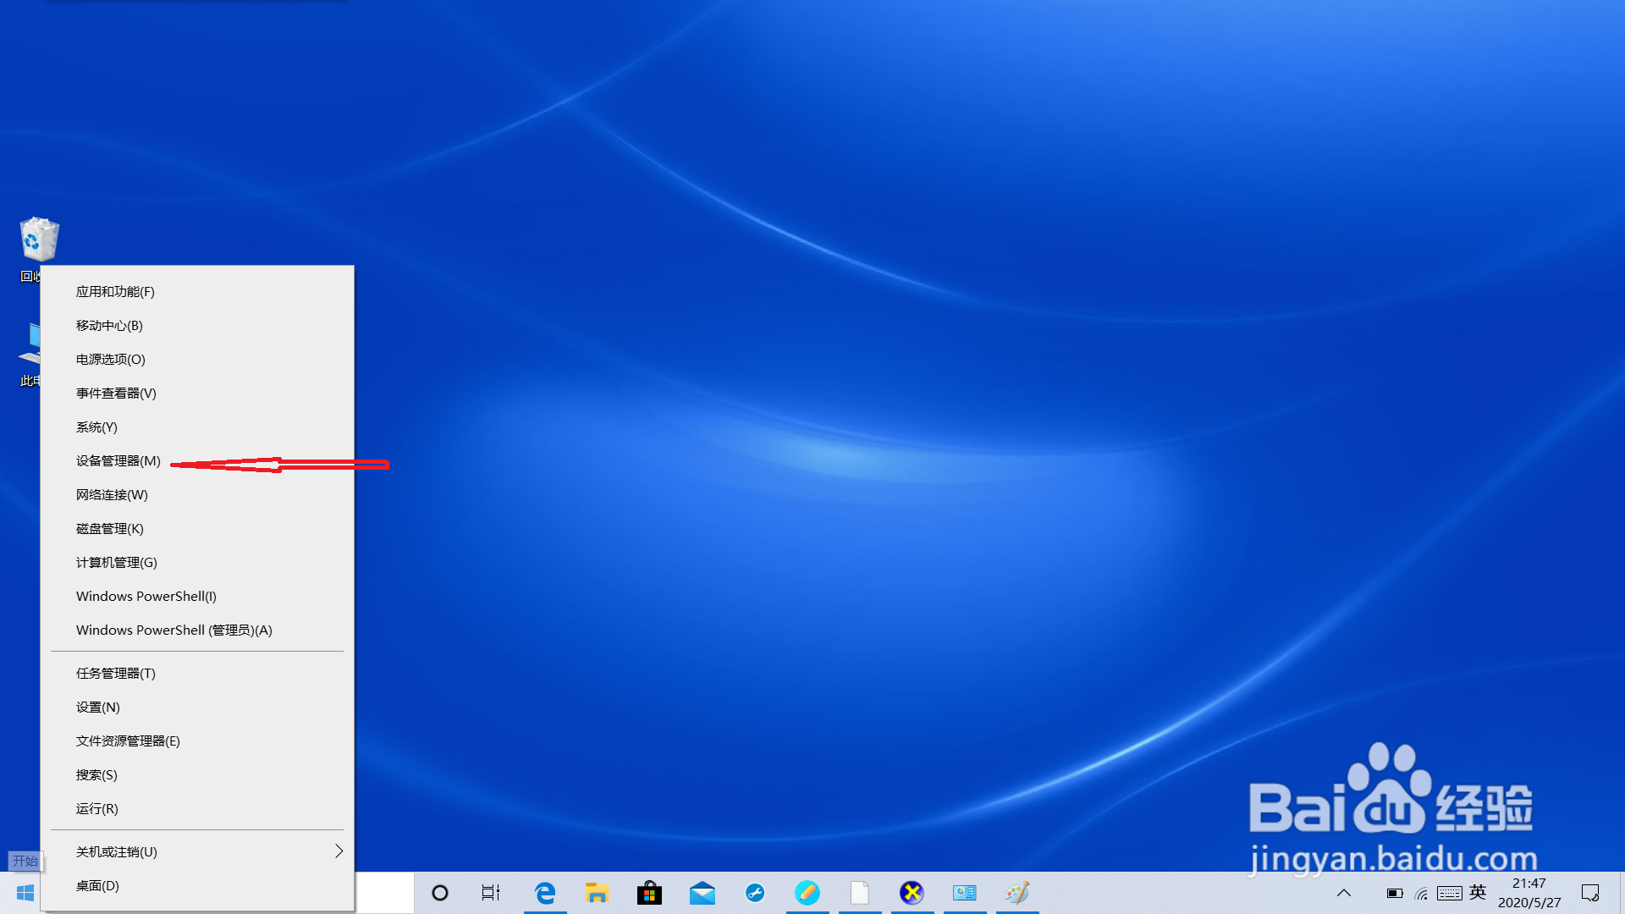The width and height of the screenshot is (1625, 914).
Task: Open Cortana circle icon on taskbar
Action: 440,893
